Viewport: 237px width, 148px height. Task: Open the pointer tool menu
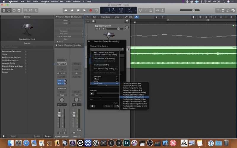point(157,17)
